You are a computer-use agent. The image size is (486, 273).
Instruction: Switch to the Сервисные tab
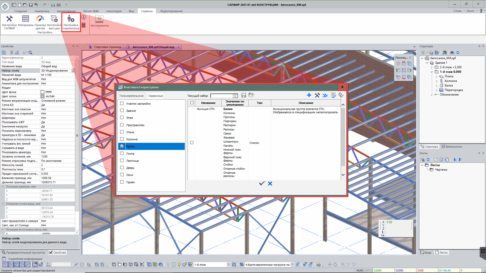tap(155, 96)
